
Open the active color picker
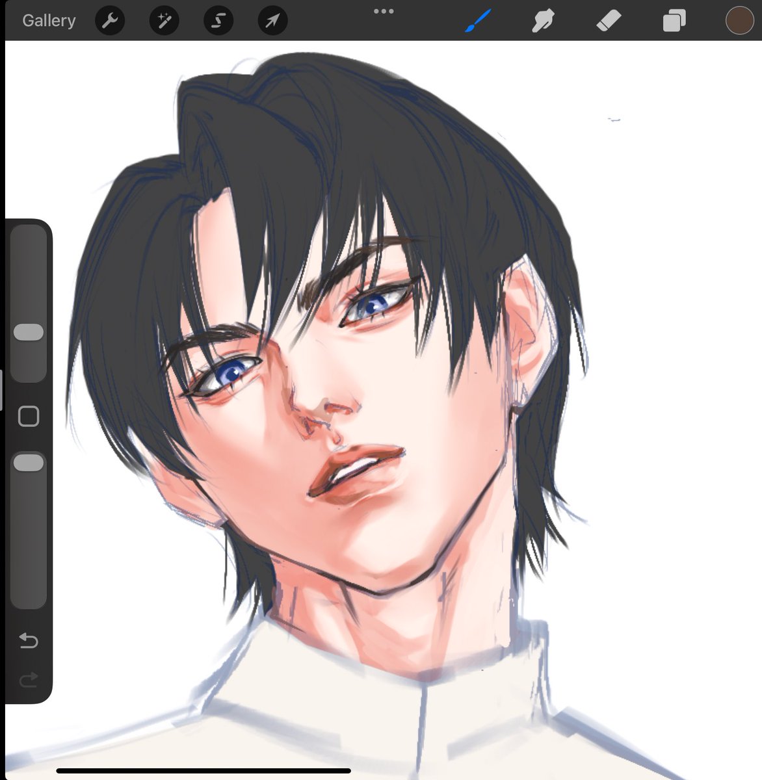coord(739,20)
